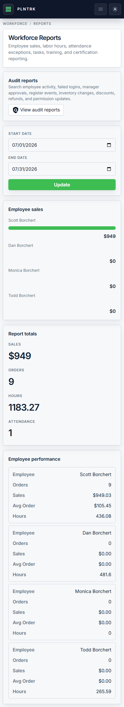124x707 pixels.
Task: Click the PLNTRK brand name
Action: click(26, 9)
